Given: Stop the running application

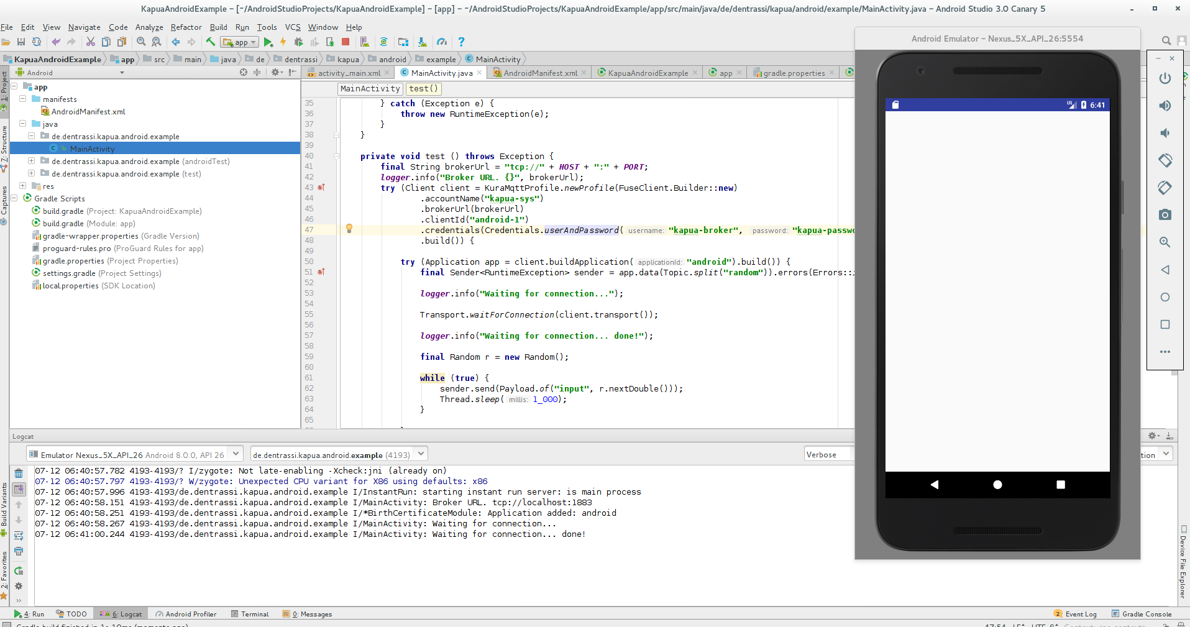Looking at the screenshot, I should click(x=345, y=42).
